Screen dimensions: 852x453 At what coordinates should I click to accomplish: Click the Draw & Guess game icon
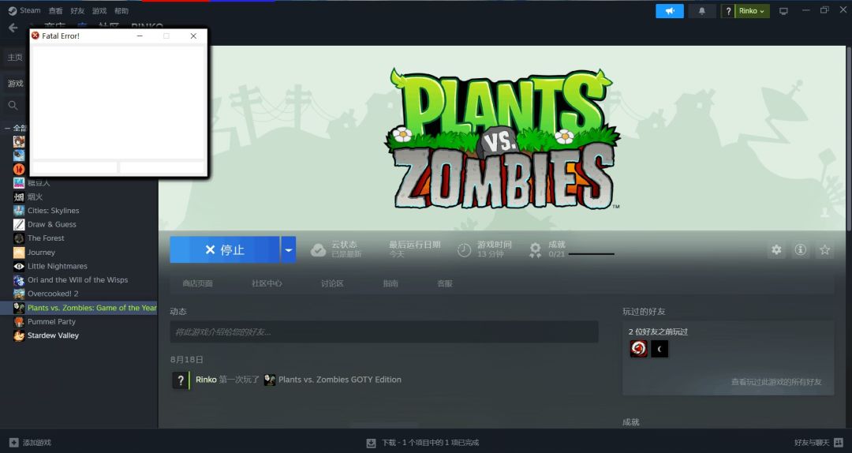coord(19,224)
